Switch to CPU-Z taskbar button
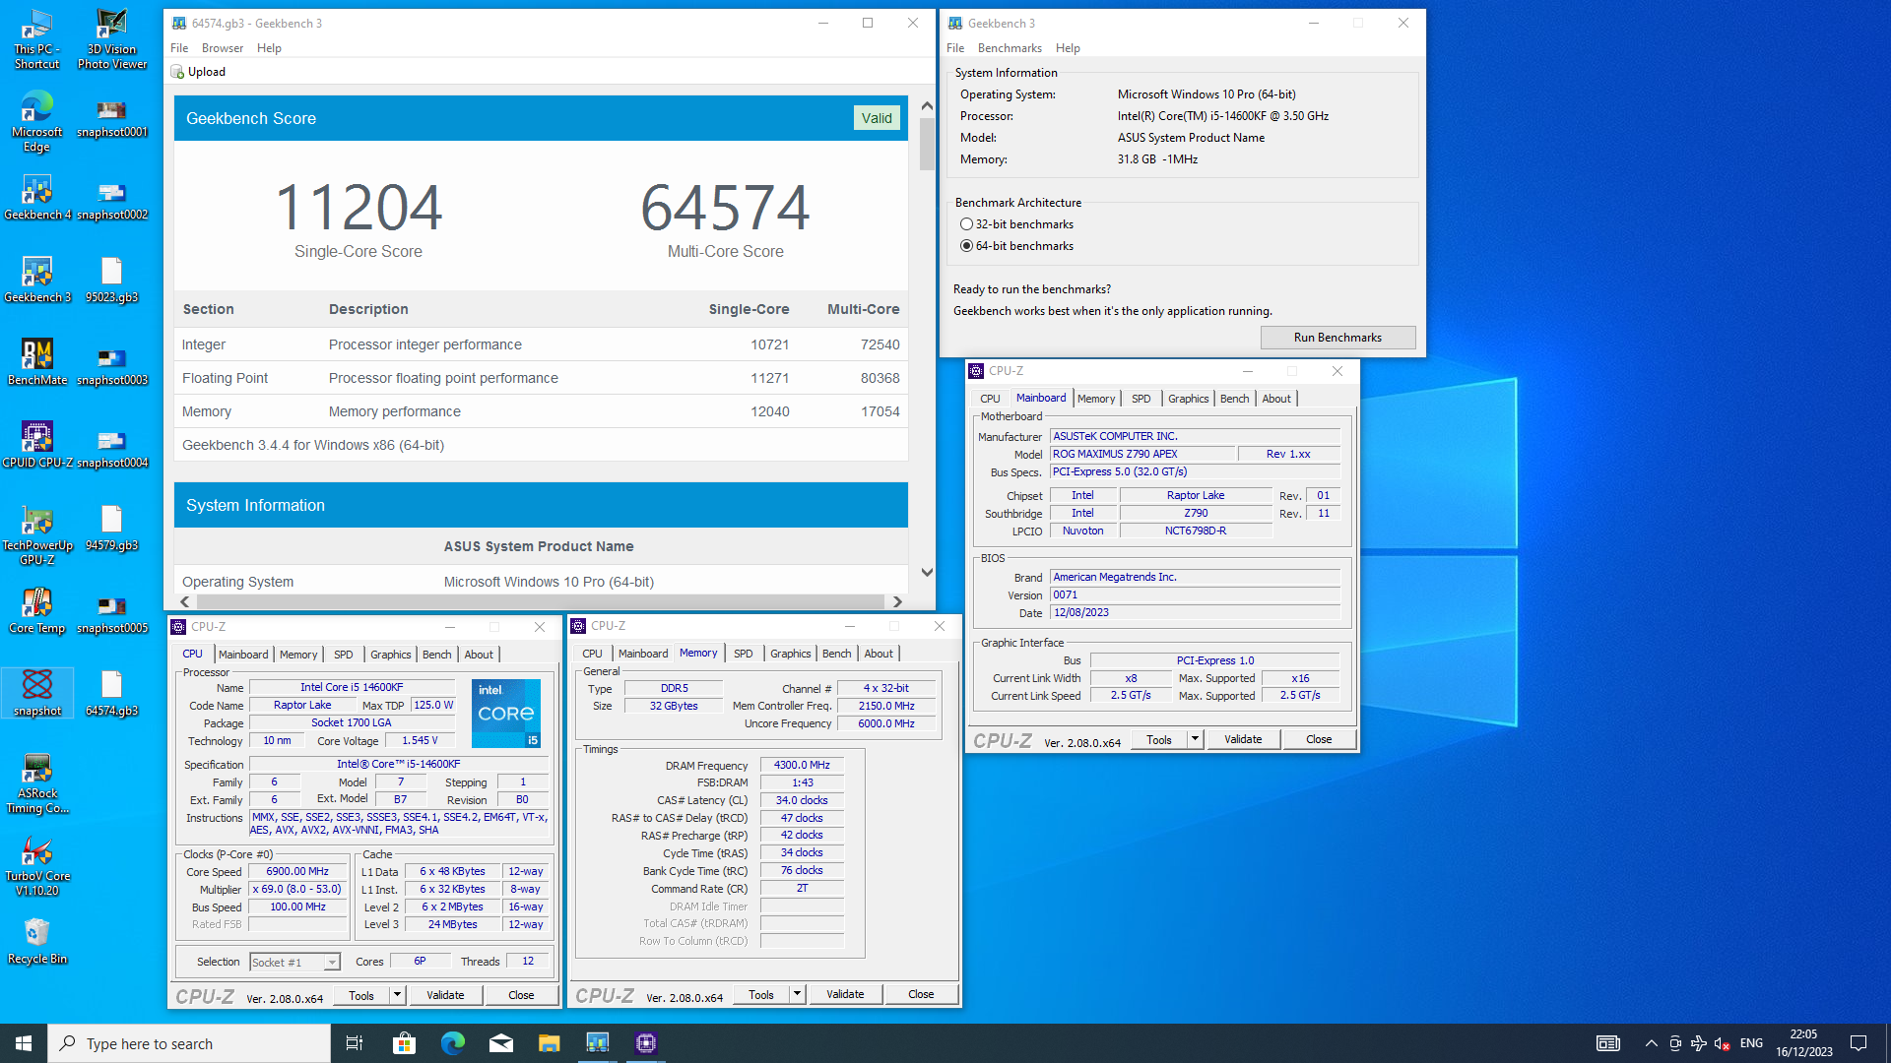 click(645, 1043)
